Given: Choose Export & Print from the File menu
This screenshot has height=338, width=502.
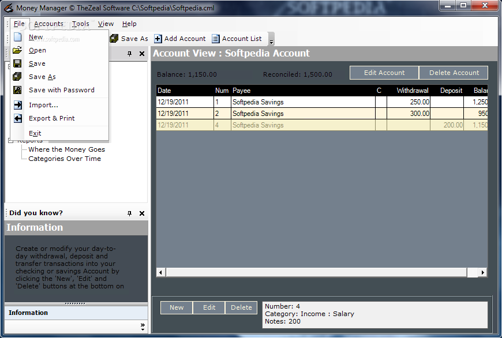Looking at the screenshot, I should [x=60, y=118].
